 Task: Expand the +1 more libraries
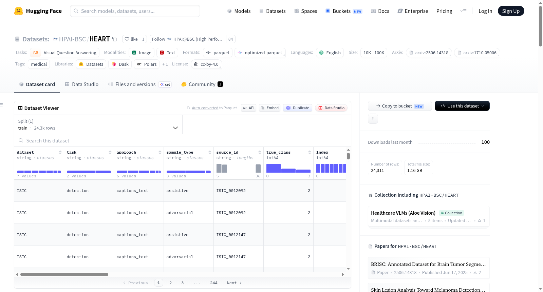coord(165,64)
